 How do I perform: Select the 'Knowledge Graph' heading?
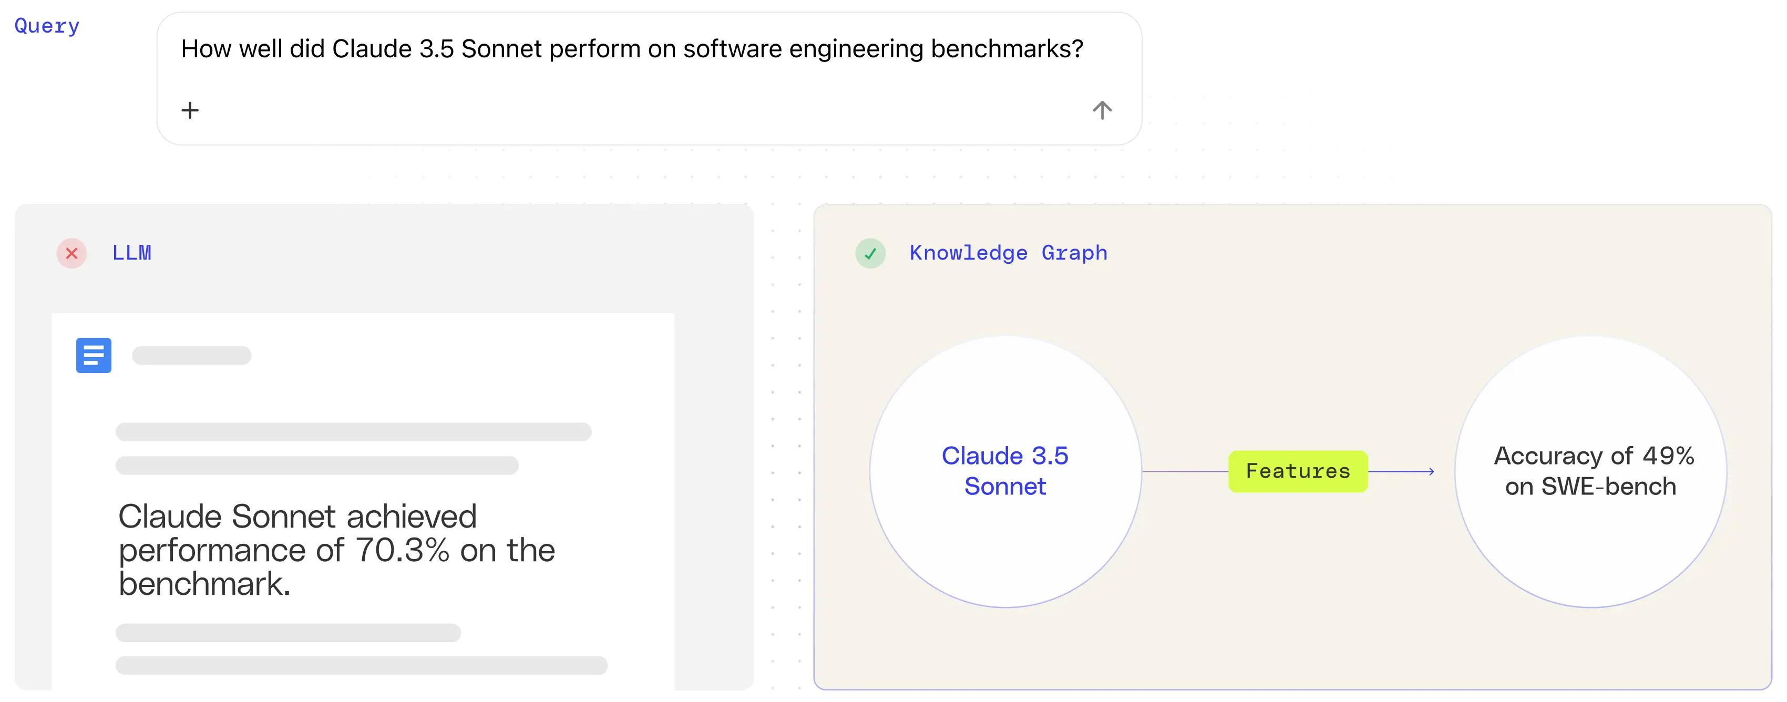click(1008, 253)
